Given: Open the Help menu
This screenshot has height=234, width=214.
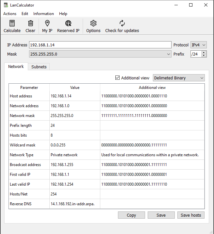Looking at the screenshot, I should pyautogui.click(x=63, y=14).
